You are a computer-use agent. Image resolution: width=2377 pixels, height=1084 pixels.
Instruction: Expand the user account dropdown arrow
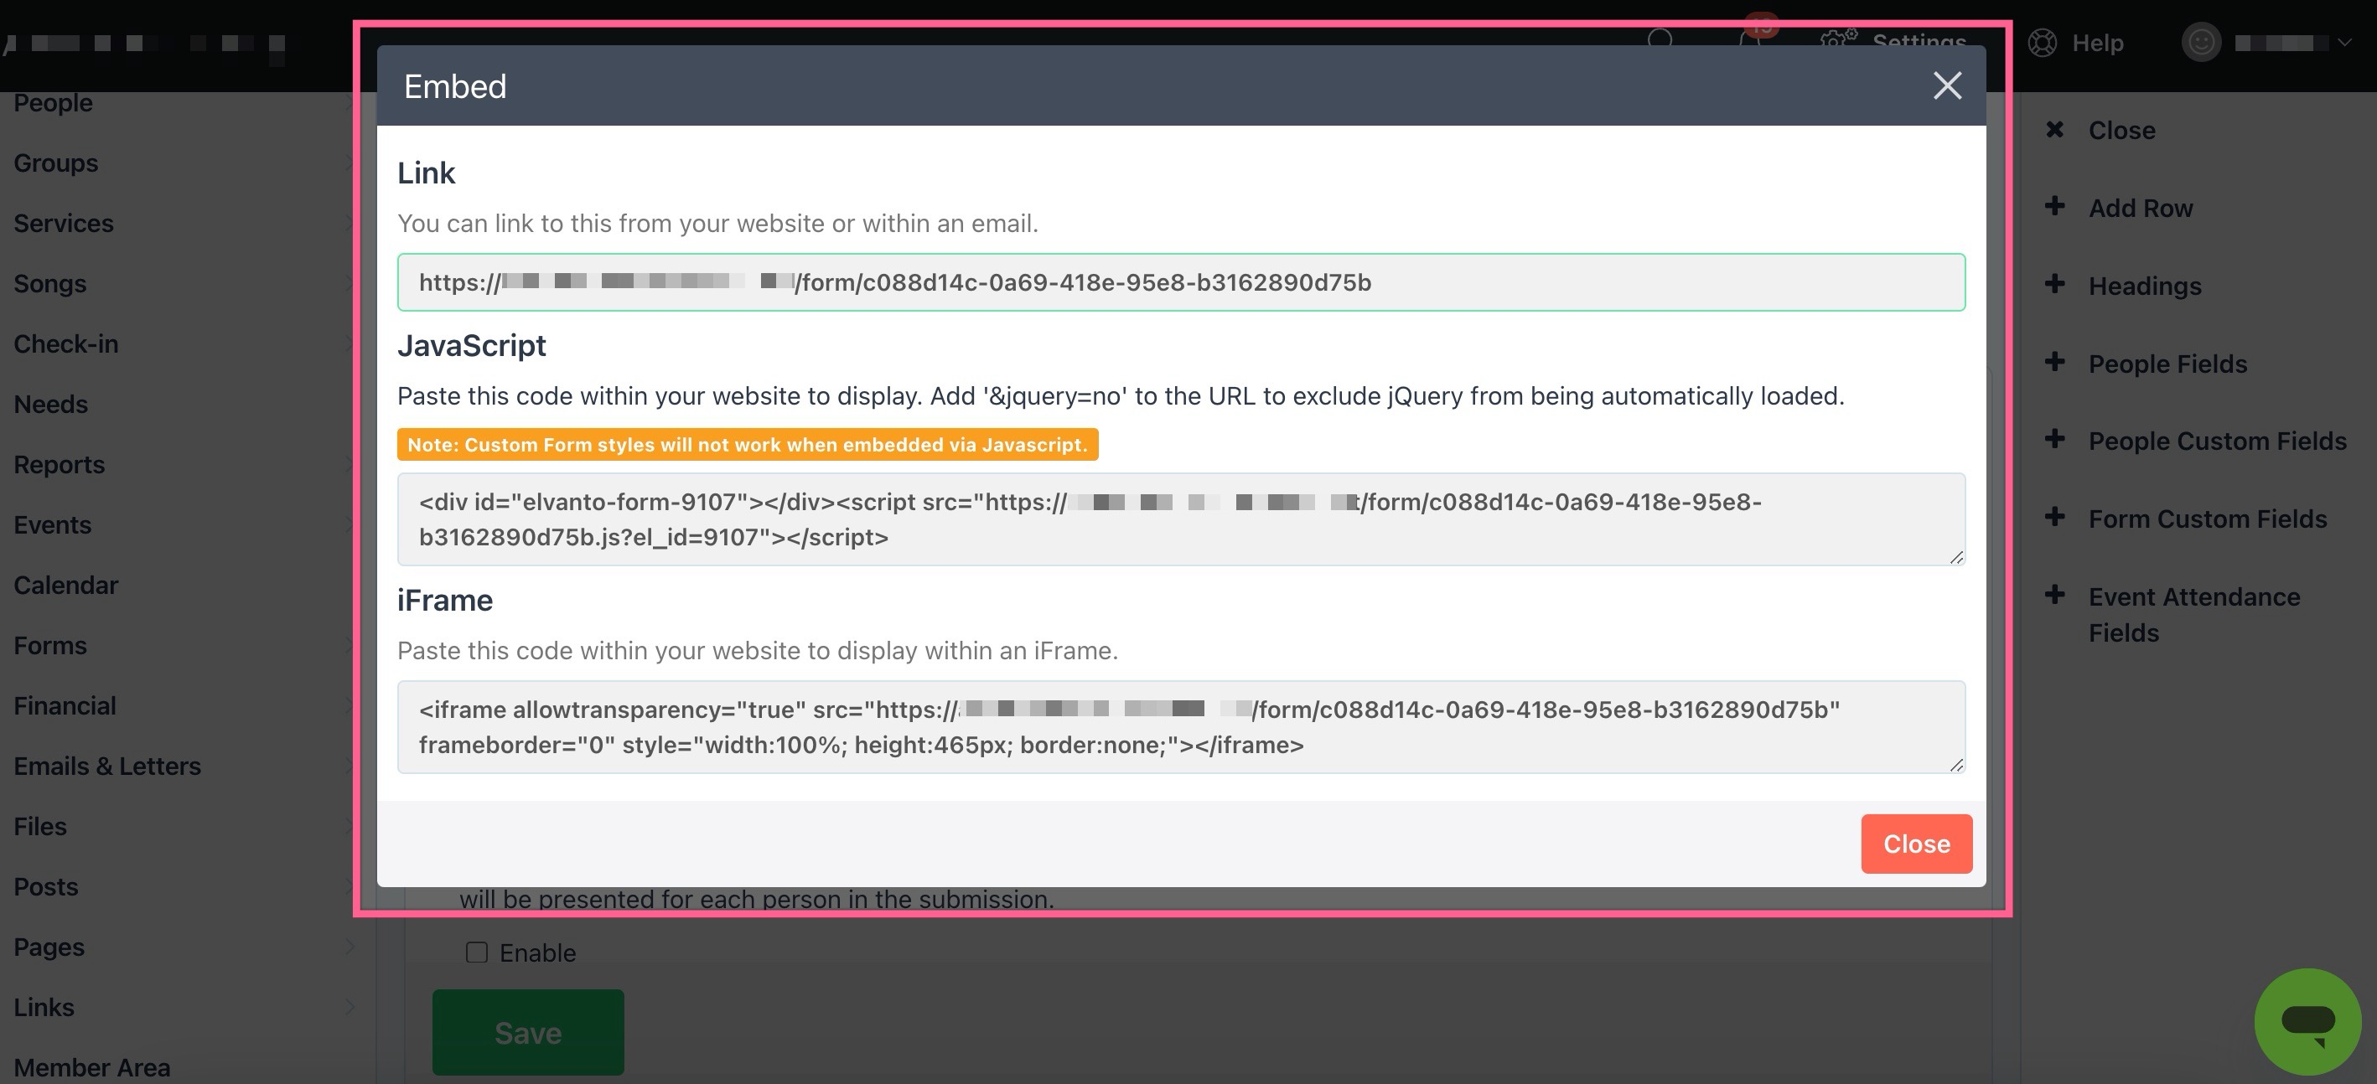2343,43
